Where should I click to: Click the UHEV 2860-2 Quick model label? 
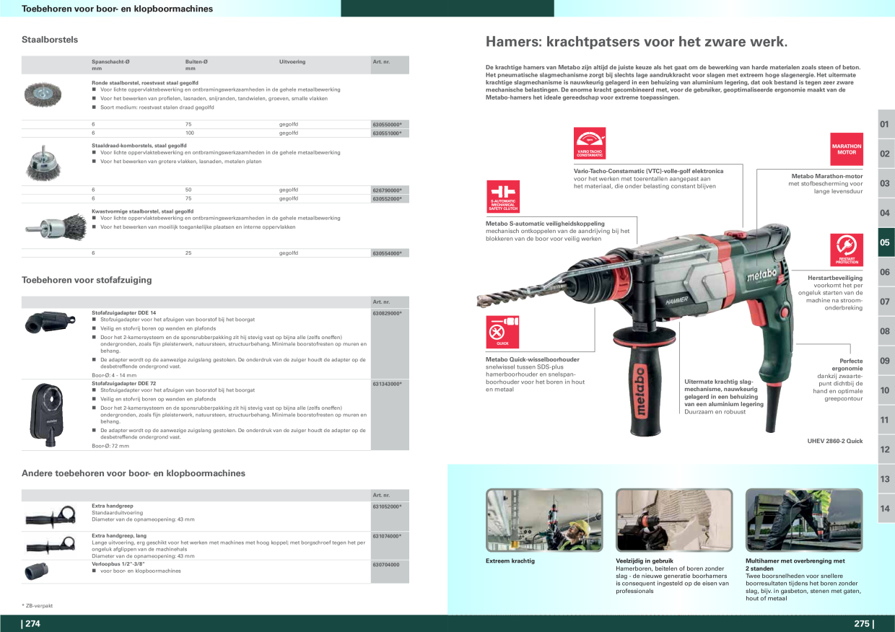coord(834,441)
